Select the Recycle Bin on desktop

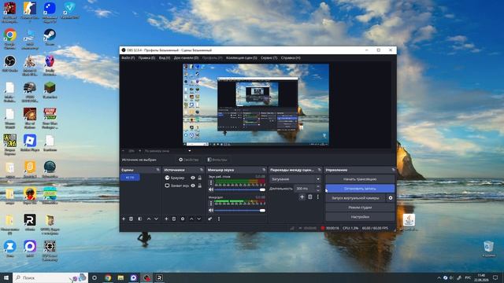tap(488, 249)
